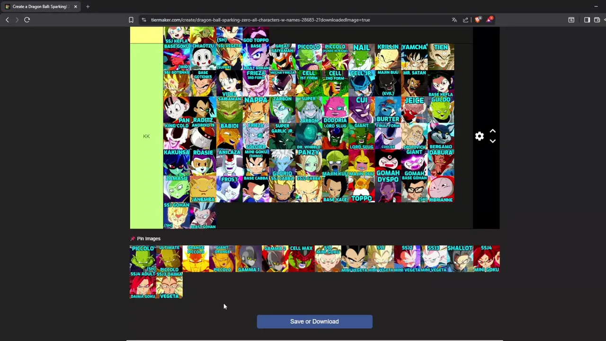The image size is (606, 341).
Task: Select the King Cold character image
Action: 177,136
